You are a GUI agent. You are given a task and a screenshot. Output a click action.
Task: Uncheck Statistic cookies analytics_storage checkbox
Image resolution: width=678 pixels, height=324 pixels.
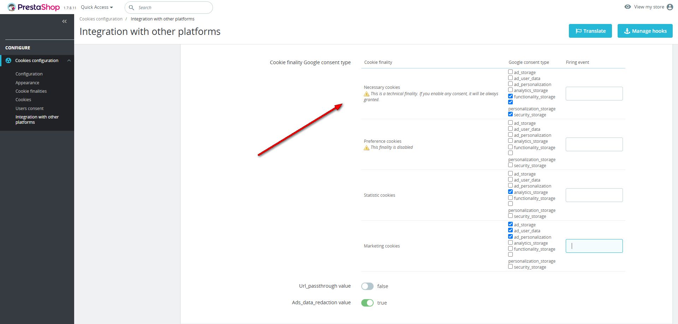coord(510,192)
